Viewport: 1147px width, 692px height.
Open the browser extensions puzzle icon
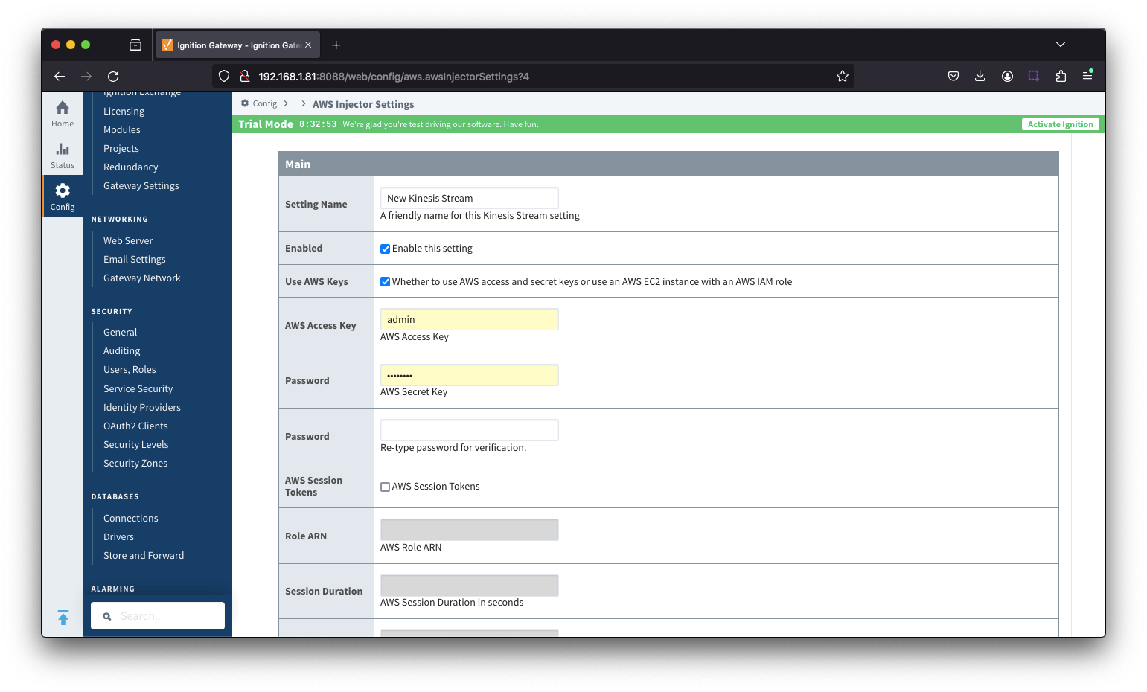pos(1061,77)
